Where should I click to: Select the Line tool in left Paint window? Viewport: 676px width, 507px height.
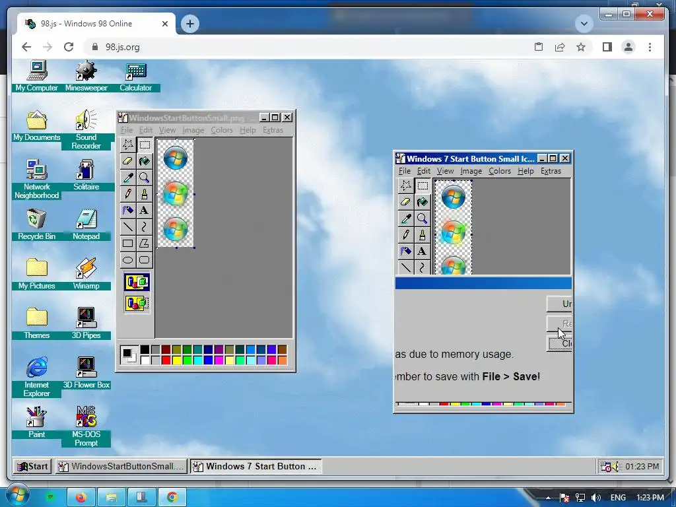tap(127, 226)
